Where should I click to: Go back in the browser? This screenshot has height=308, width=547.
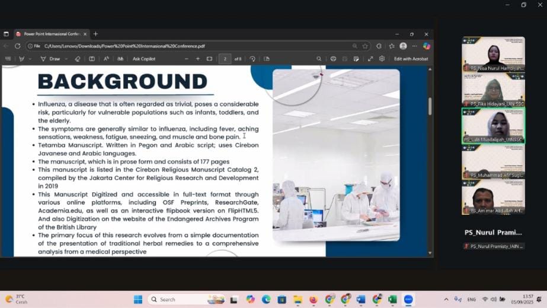tap(6, 46)
